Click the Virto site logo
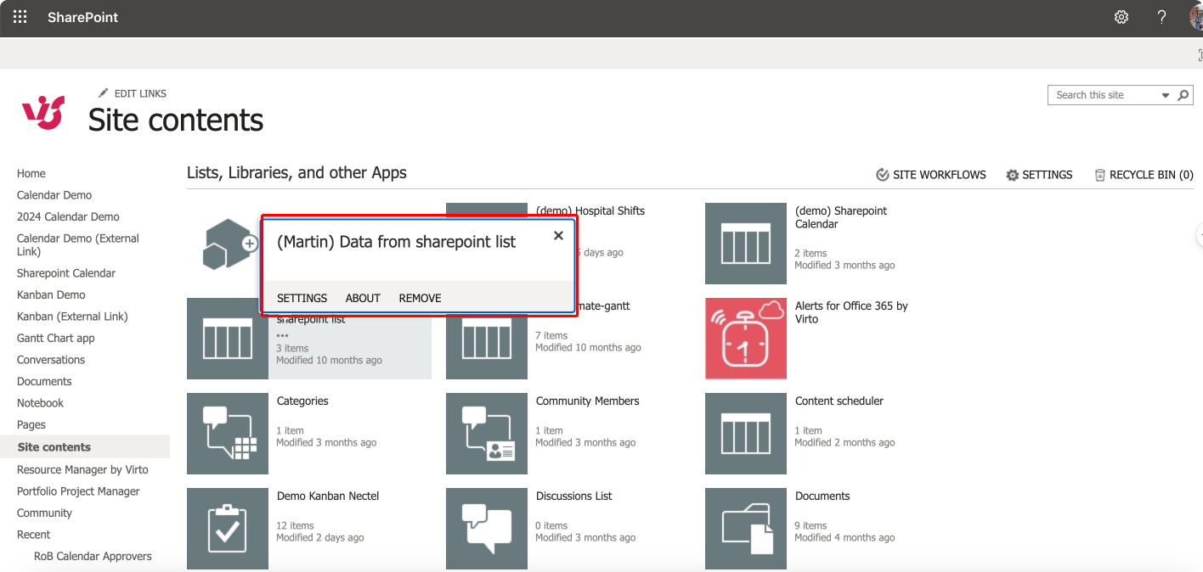The height and width of the screenshot is (572, 1203). point(43,112)
